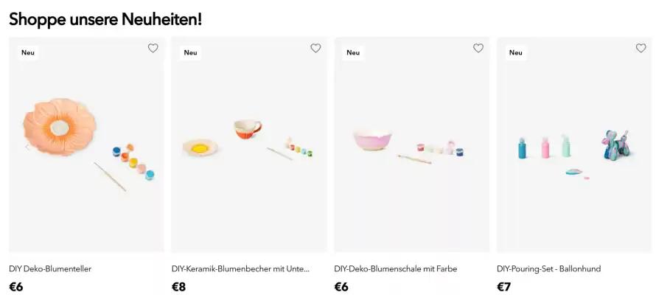Click the 'Neu' badge on Blumenbecher card
Viewport: 656px width, 295px height.
(190, 52)
